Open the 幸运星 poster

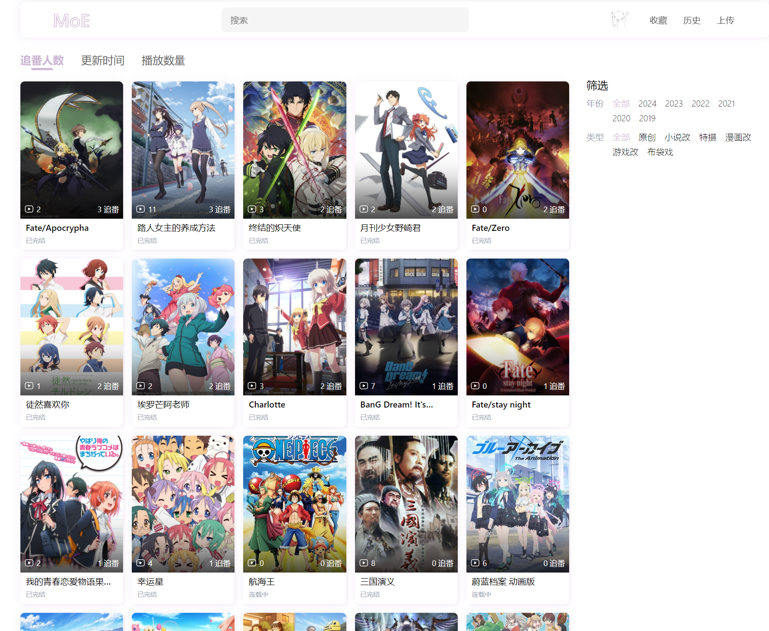point(183,504)
